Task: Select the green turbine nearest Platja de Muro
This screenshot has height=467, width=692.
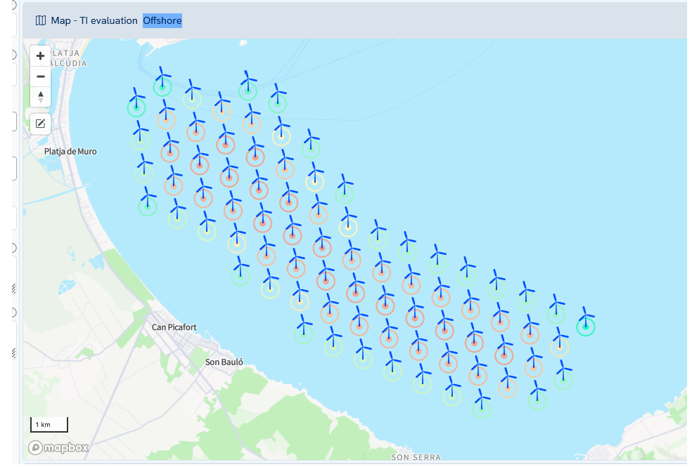Action: tap(138, 107)
